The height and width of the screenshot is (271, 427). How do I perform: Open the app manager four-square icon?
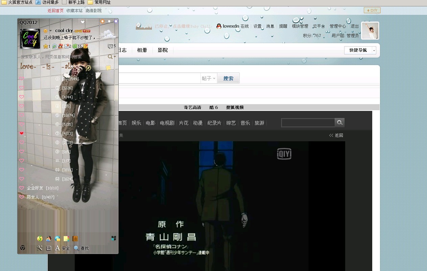(113, 238)
